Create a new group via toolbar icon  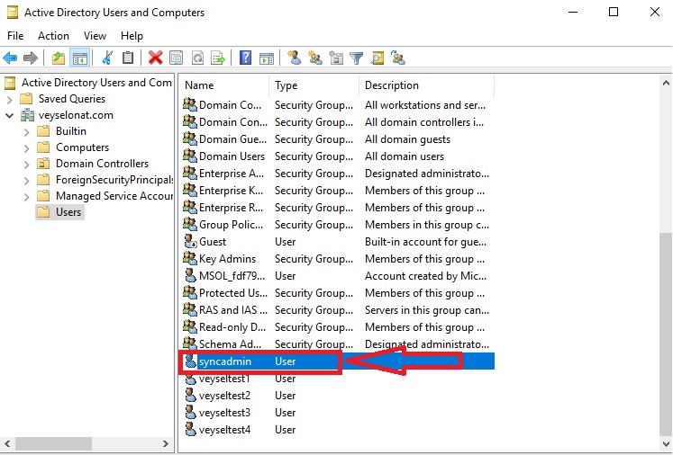click(315, 58)
